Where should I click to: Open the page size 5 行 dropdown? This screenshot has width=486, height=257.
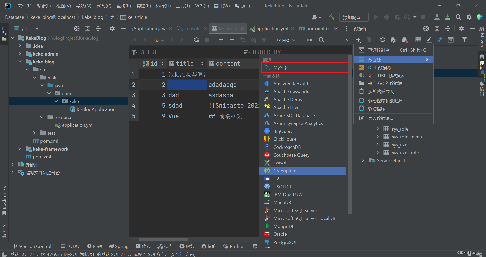pos(158,40)
